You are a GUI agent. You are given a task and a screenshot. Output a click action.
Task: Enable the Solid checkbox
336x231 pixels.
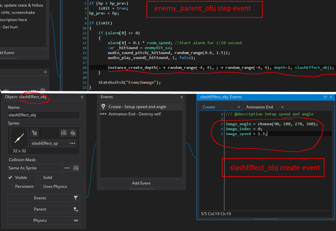pos(38,178)
